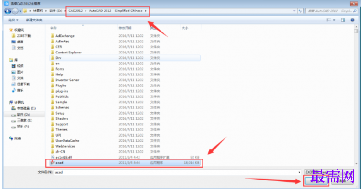Click the change view icon in toolbar

(329, 20)
